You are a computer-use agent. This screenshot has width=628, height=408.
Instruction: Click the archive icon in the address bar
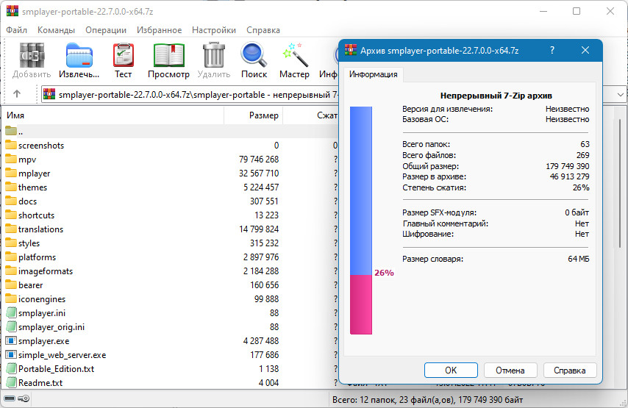coord(49,94)
